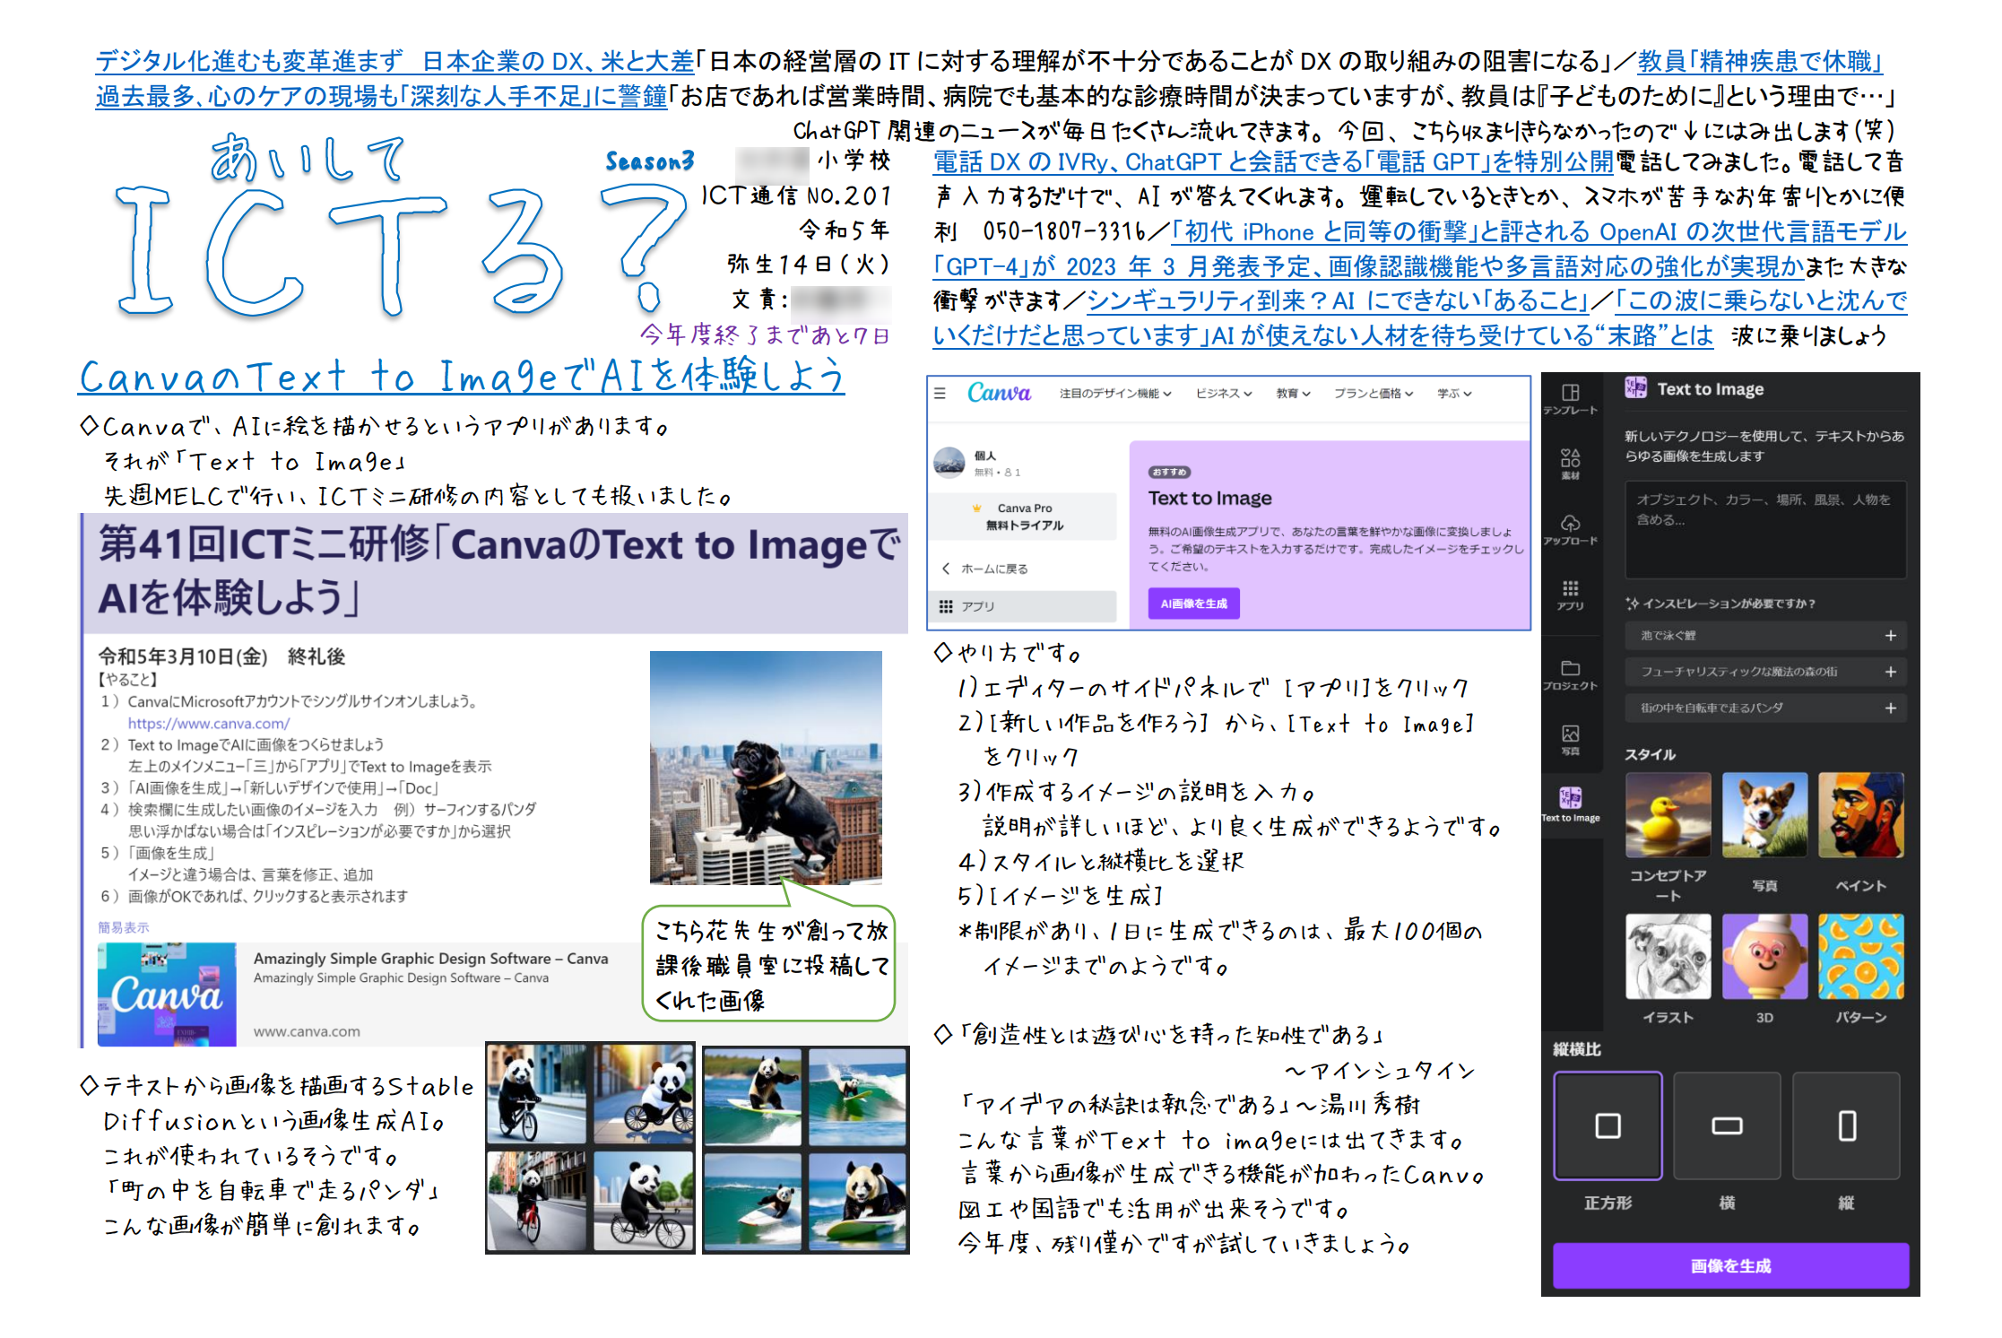Click the panda on bicycle image grid

(590, 1148)
